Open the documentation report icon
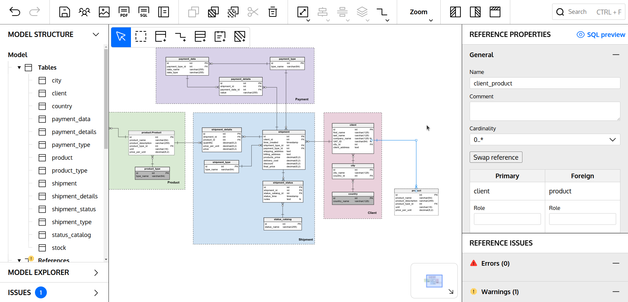The image size is (628, 302). [164, 12]
